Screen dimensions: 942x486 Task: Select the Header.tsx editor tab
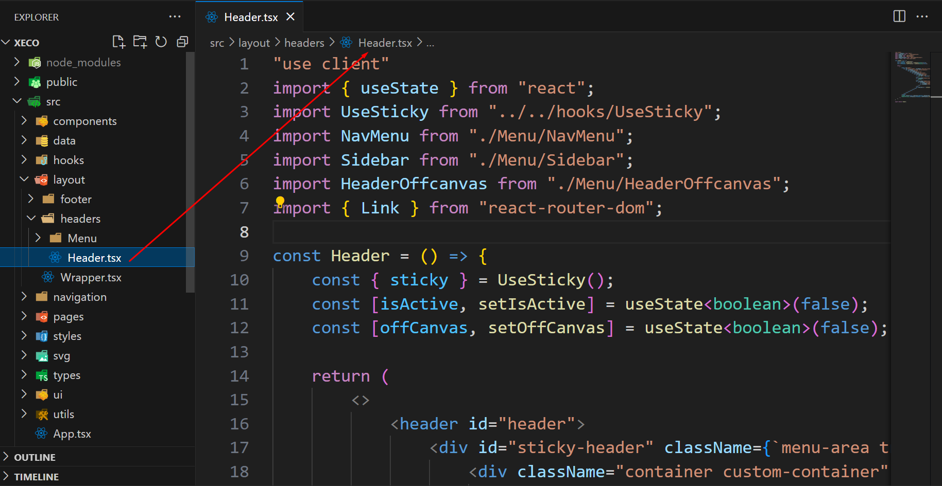click(249, 16)
